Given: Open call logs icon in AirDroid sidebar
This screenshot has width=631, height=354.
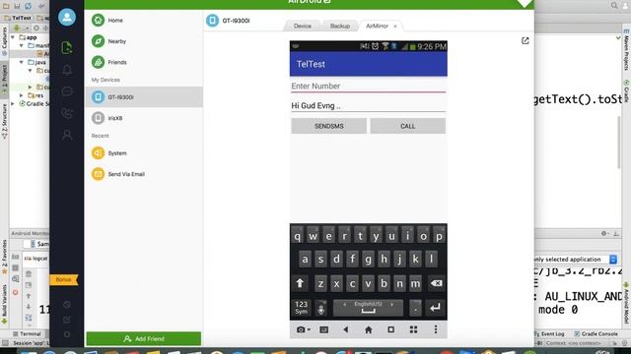Looking at the screenshot, I should coord(67,113).
